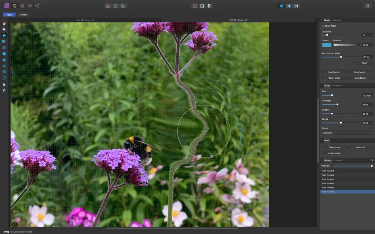
Task: Collapse the Mask panel header
Action: click(326, 140)
